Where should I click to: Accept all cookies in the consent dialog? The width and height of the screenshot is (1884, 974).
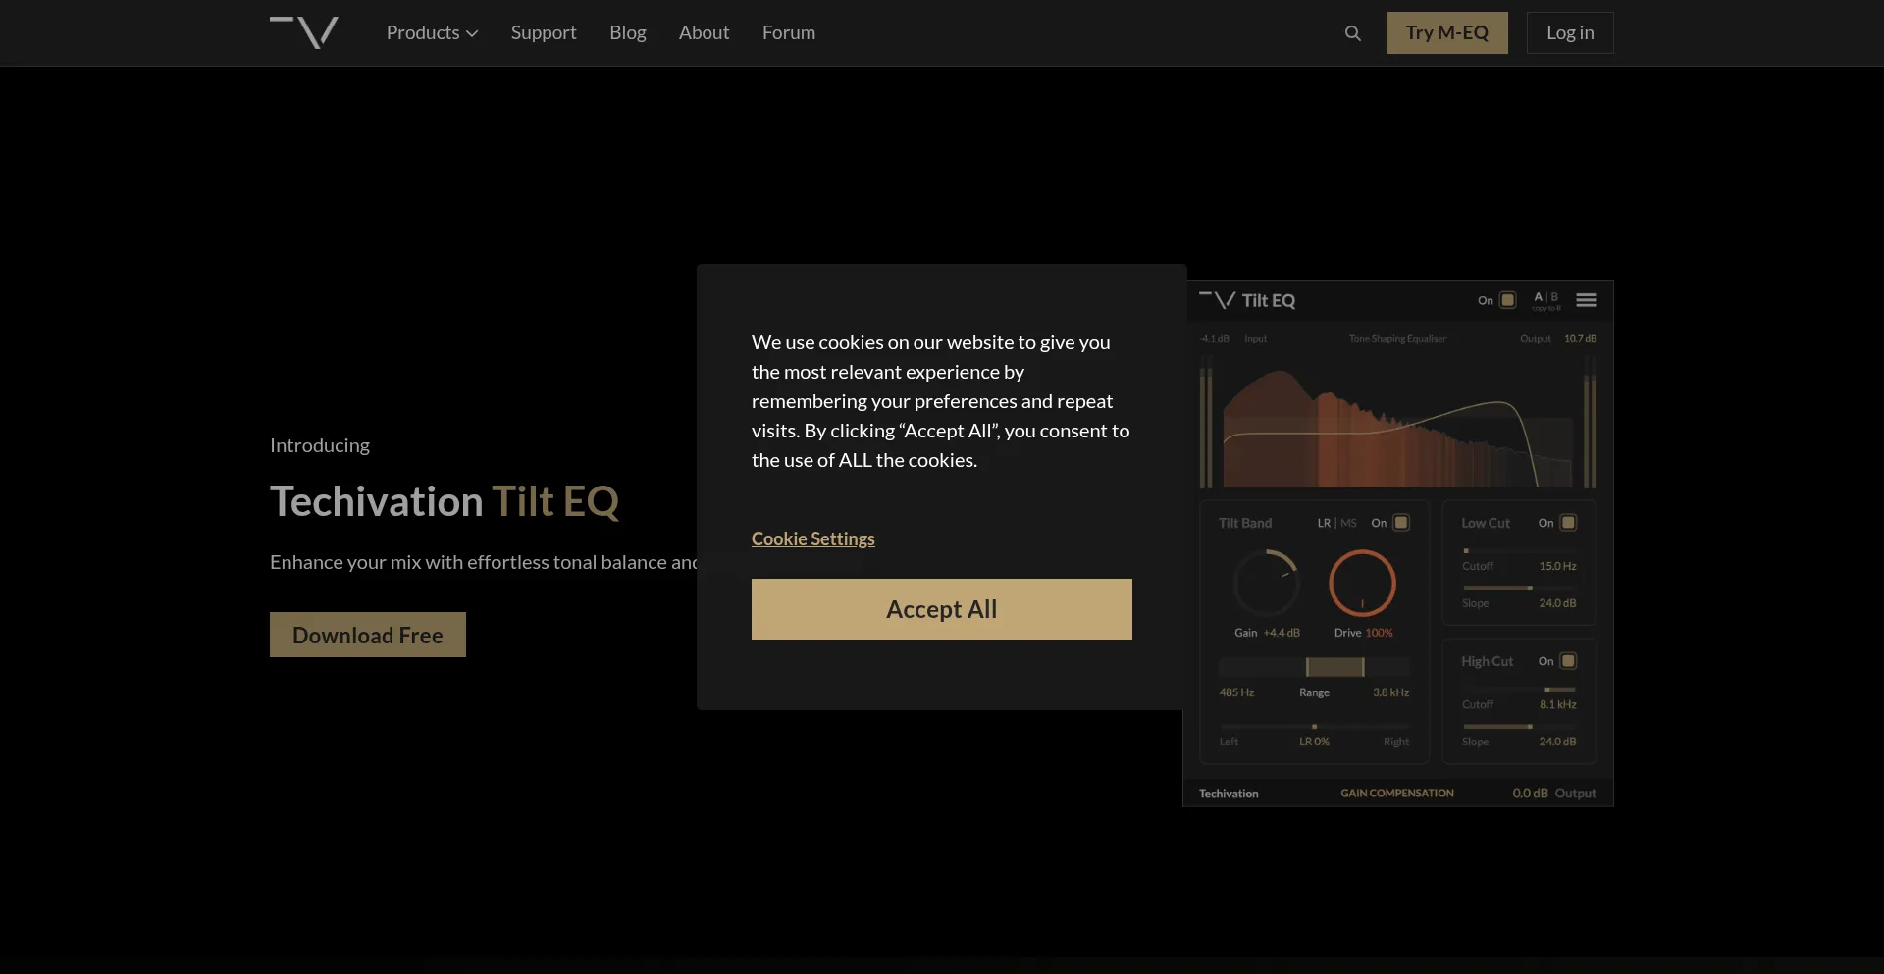(942, 609)
